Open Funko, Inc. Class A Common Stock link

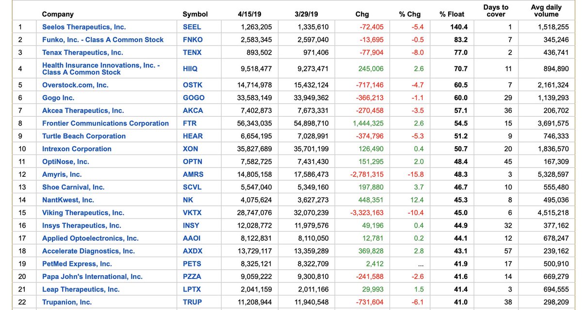[103, 40]
